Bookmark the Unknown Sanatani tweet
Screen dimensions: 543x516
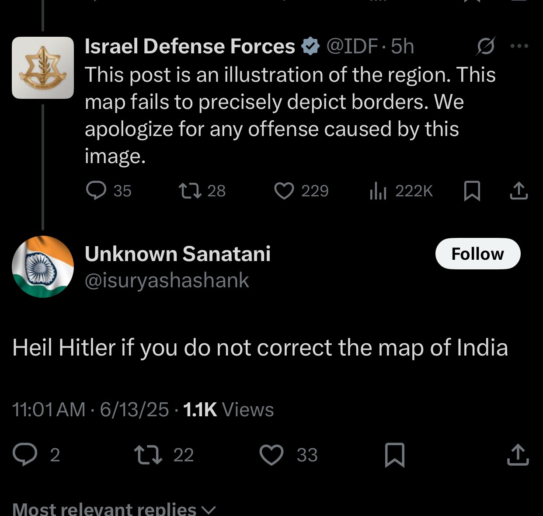click(394, 455)
